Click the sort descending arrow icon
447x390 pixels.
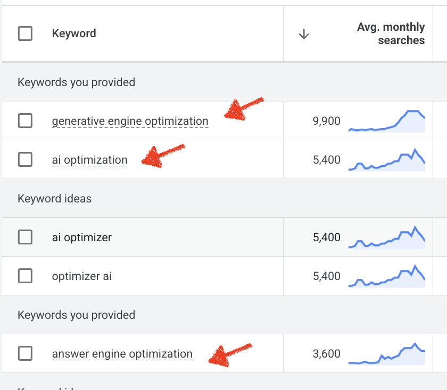point(304,34)
